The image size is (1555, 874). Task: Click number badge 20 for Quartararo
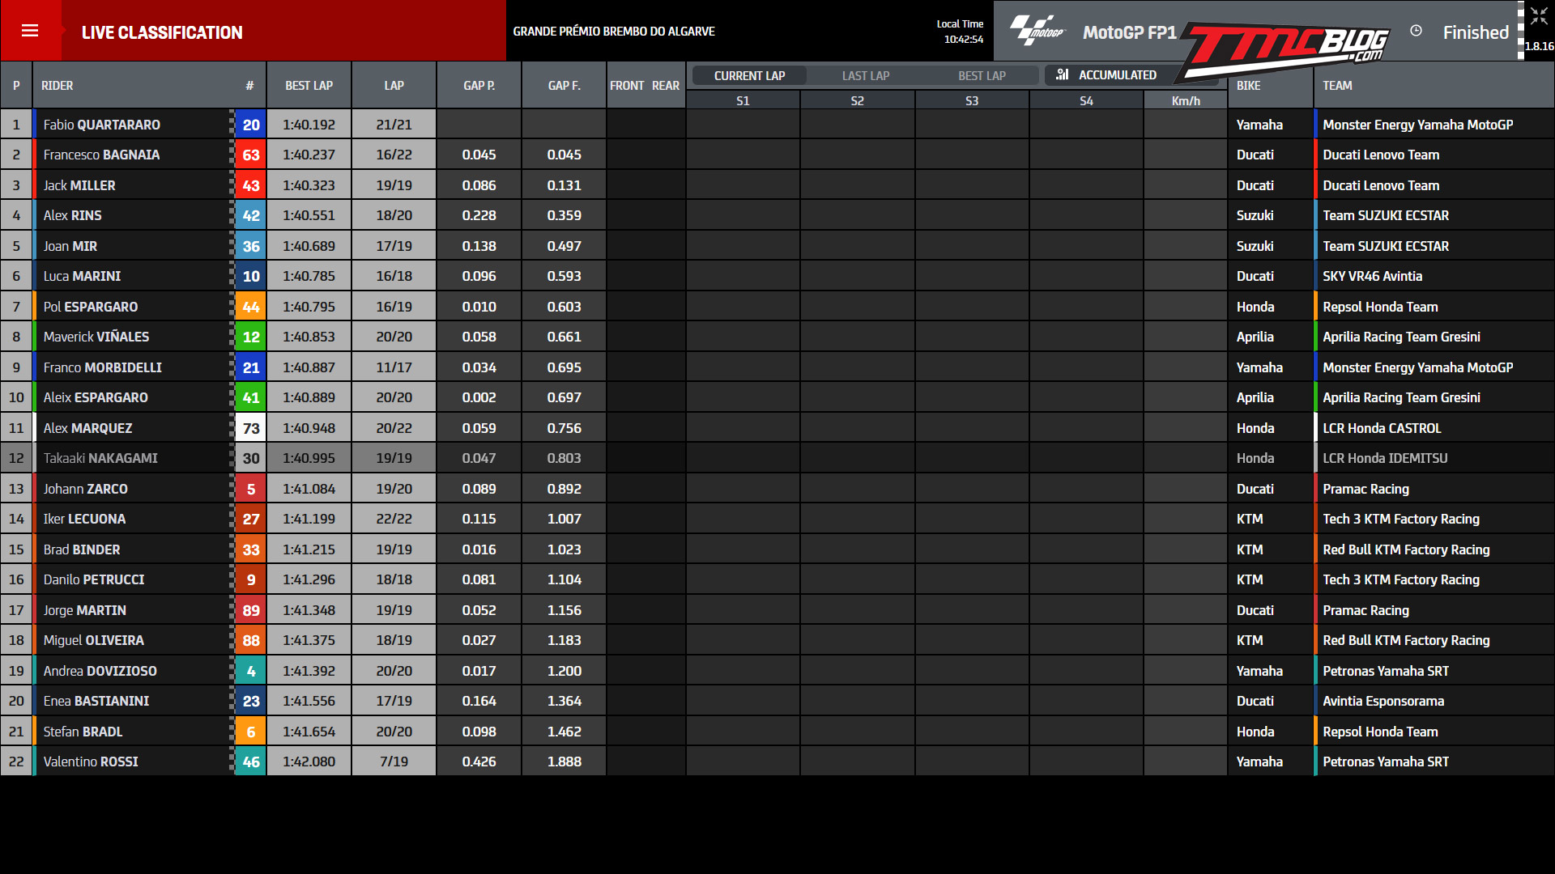(251, 125)
